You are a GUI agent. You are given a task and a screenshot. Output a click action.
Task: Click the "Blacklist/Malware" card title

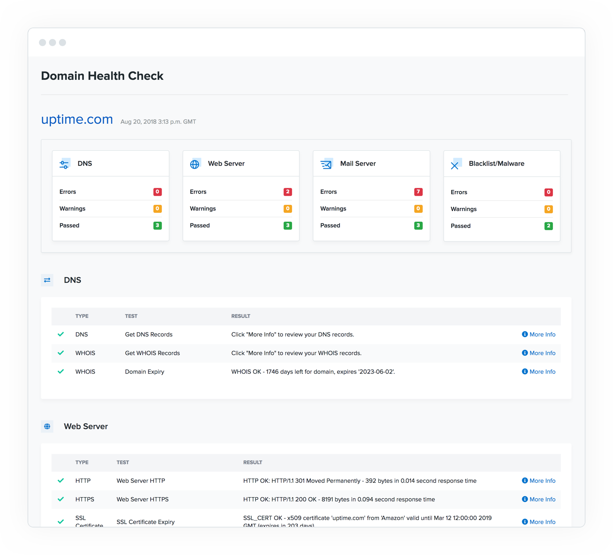[497, 164]
